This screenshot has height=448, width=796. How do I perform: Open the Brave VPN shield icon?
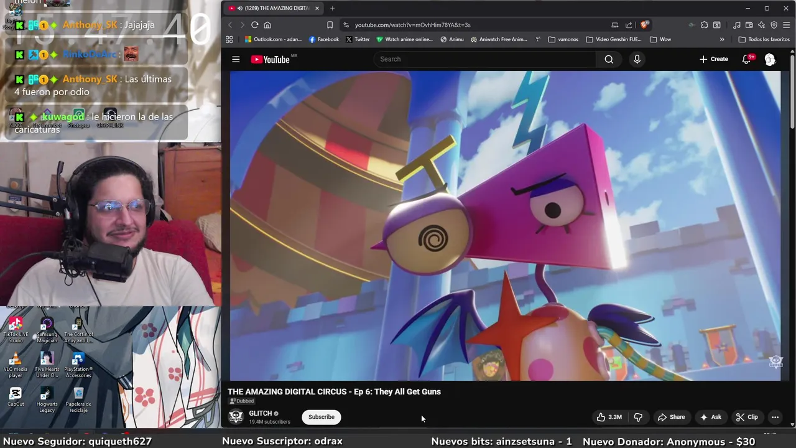click(x=774, y=25)
